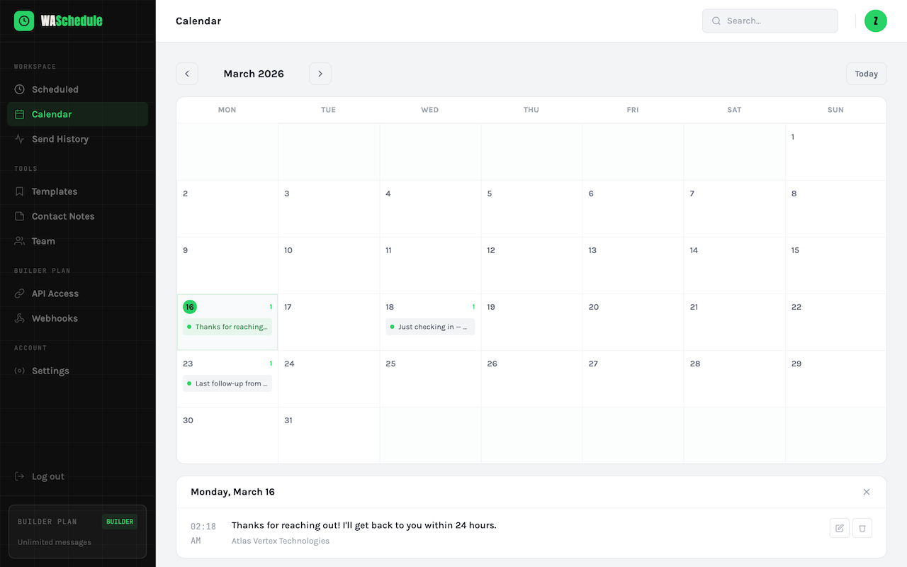Select March 16 highlighted day number

(189, 307)
